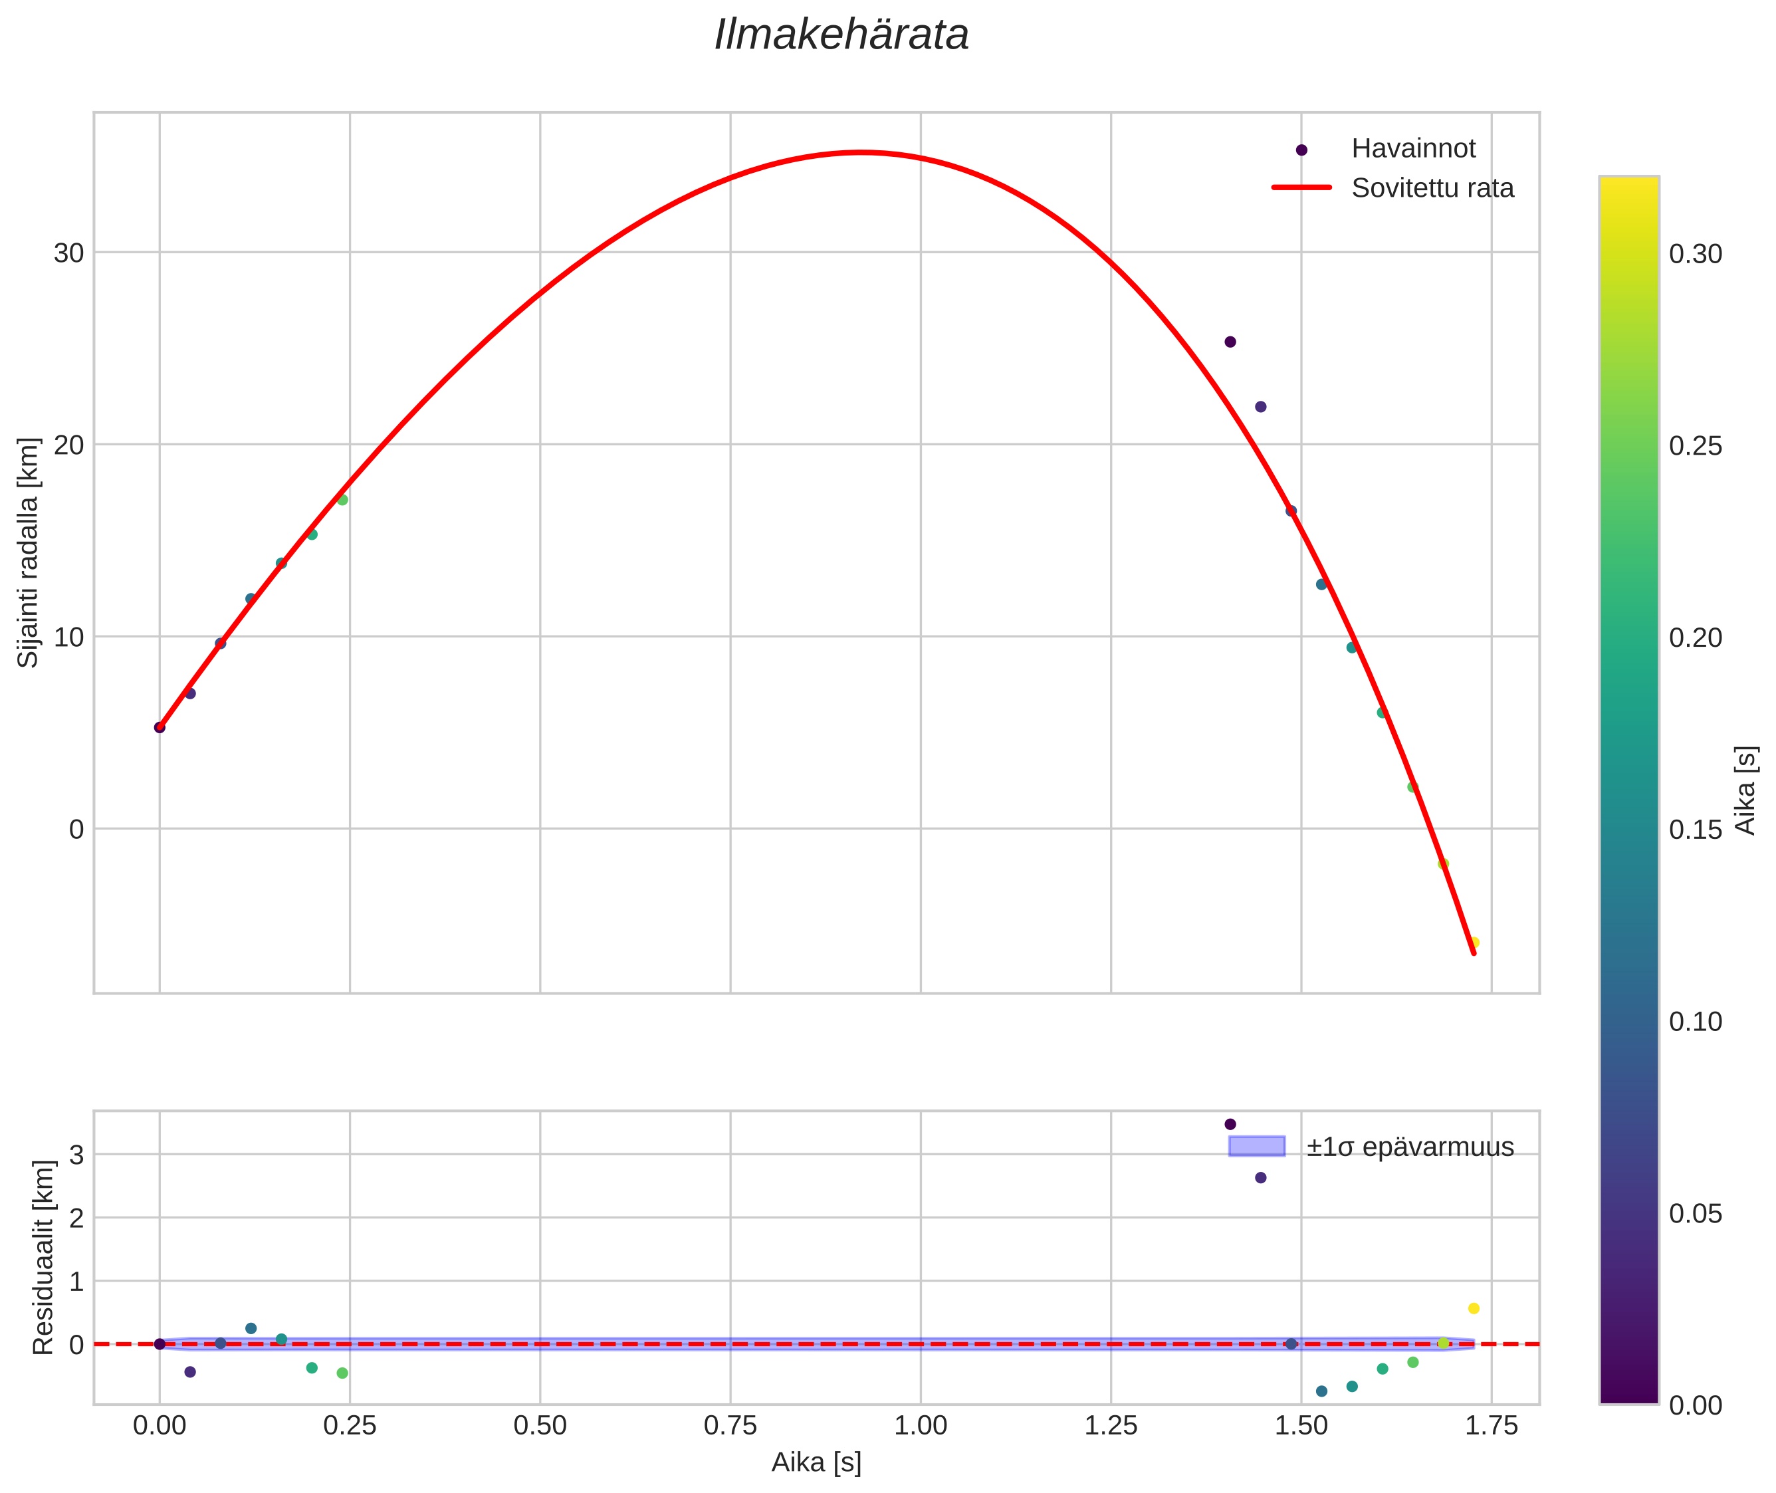The height and width of the screenshot is (1493, 1776).
Task: Click the yellow top of the colorbar
Action: click(x=1629, y=188)
